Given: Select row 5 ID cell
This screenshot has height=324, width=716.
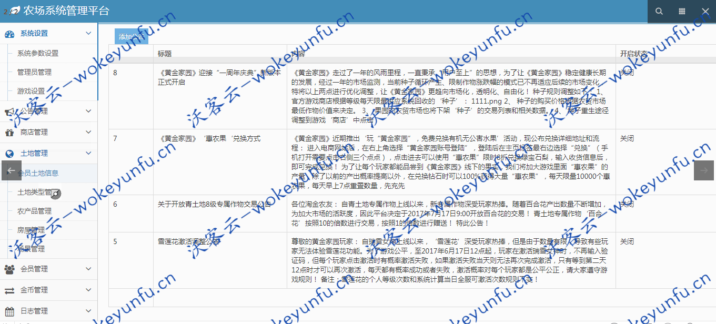Looking at the screenshot, I should pos(115,242).
